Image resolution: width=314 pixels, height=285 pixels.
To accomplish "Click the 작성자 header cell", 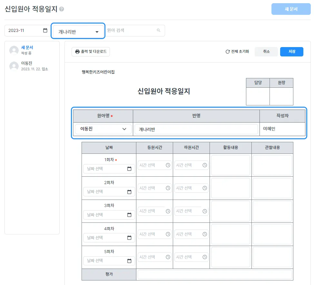I will click(282, 116).
